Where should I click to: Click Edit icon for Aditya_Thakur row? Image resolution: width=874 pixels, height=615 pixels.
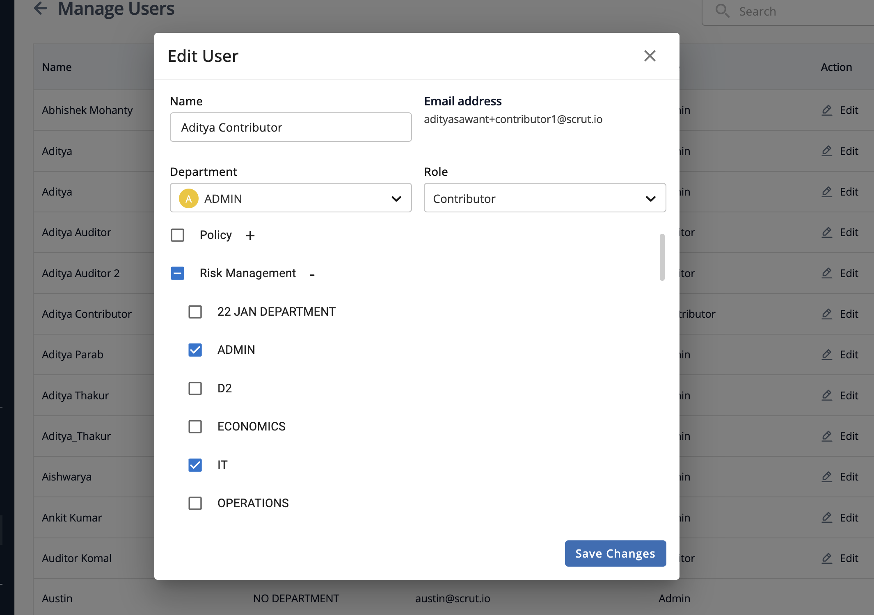coord(827,436)
